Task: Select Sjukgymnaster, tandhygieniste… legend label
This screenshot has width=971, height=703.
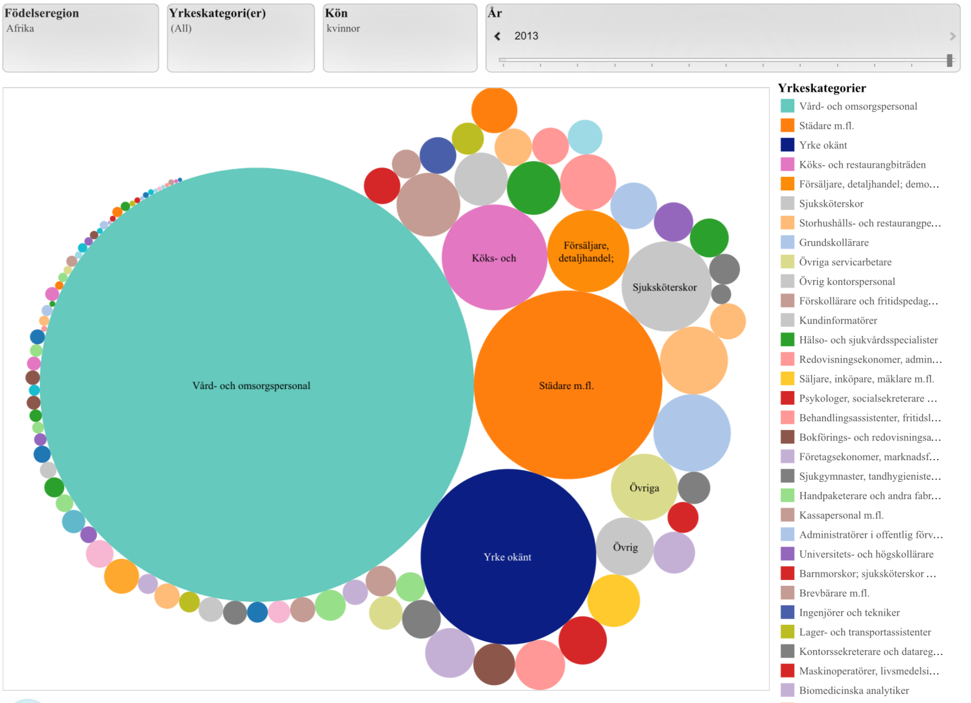Action: 870,476
